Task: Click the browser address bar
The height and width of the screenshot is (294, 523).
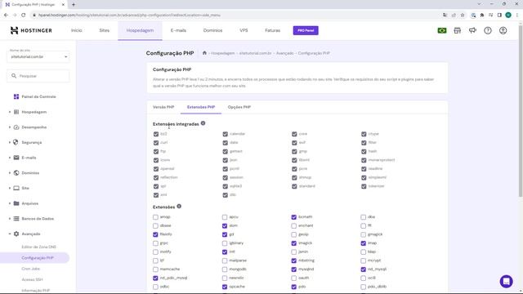Action: pyautogui.click(x=234, y=15)
